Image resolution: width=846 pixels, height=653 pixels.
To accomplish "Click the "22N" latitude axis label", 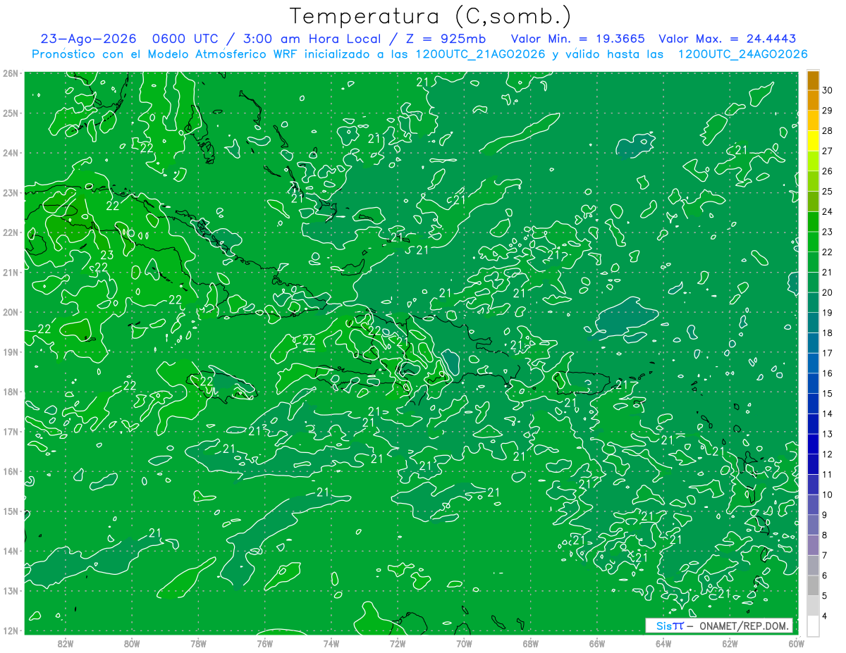I will tap(10, 232).
